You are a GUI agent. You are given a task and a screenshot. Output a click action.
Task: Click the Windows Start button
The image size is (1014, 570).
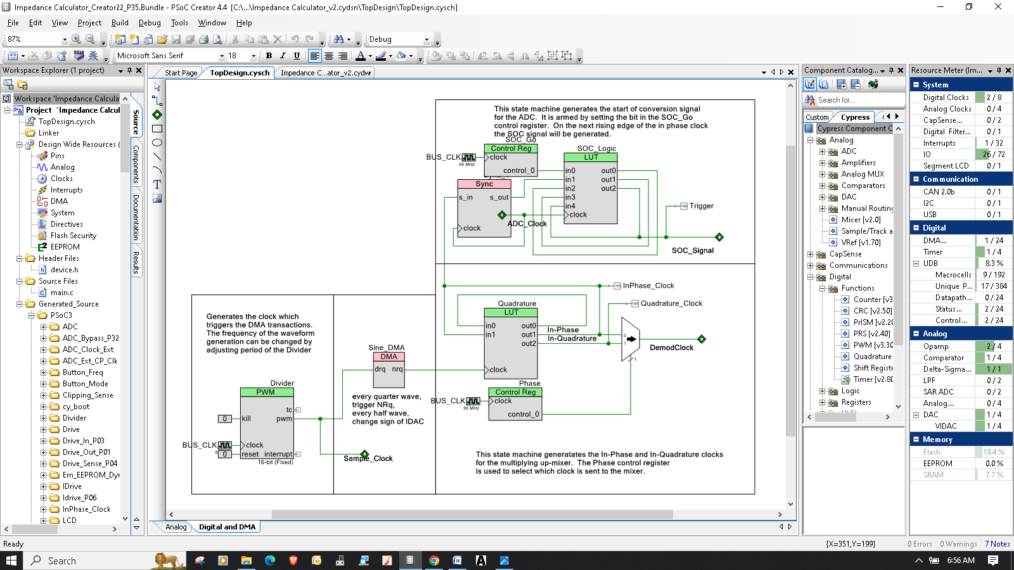coord(11,560)
